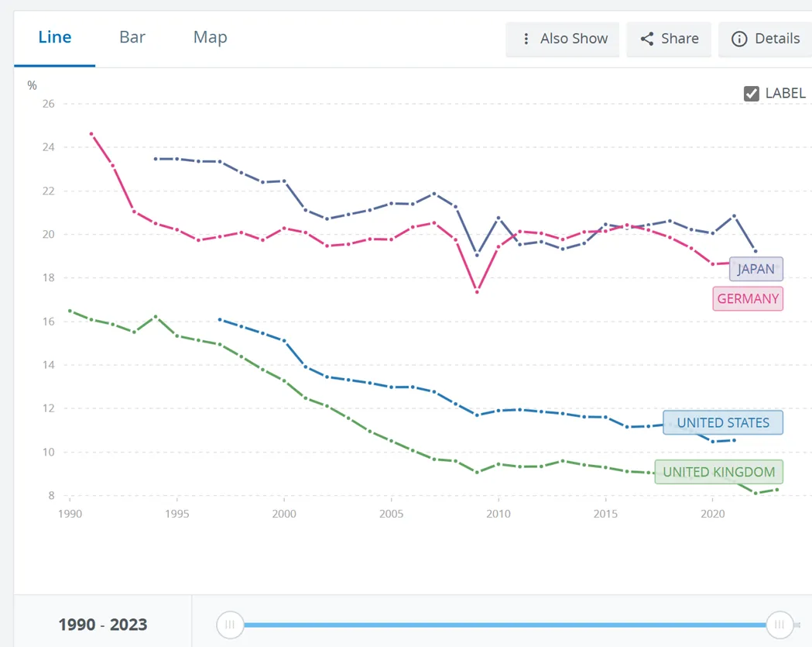Click the left time range slider handle
Image resolution: width=812 pixels, height=647 pixels.
pyautogui.click(x=229, y=625)
